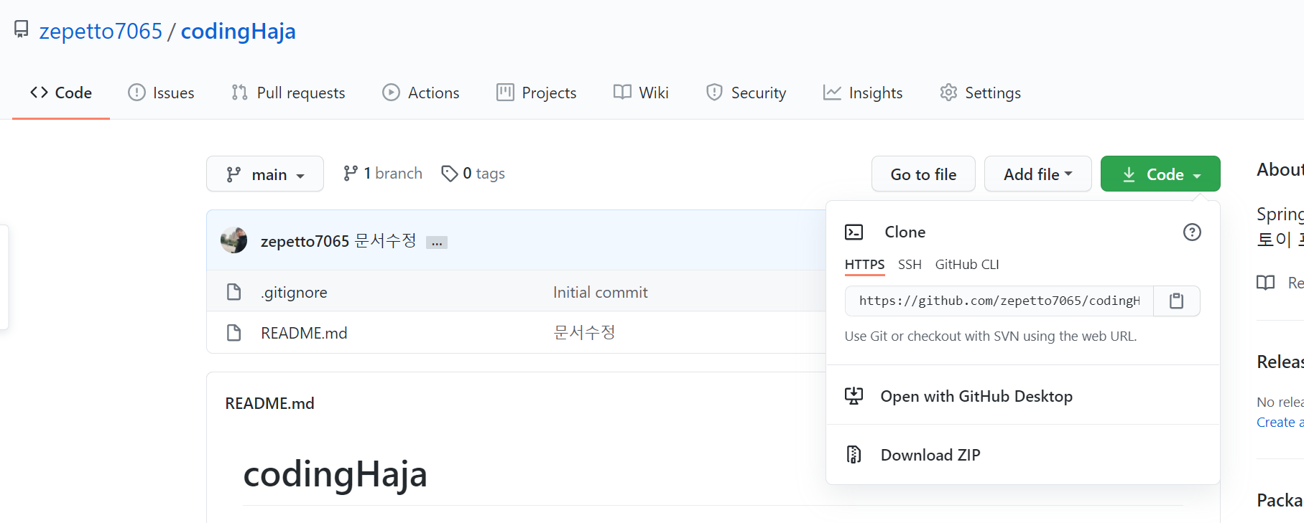Open the Actions tab

[420, 93]
